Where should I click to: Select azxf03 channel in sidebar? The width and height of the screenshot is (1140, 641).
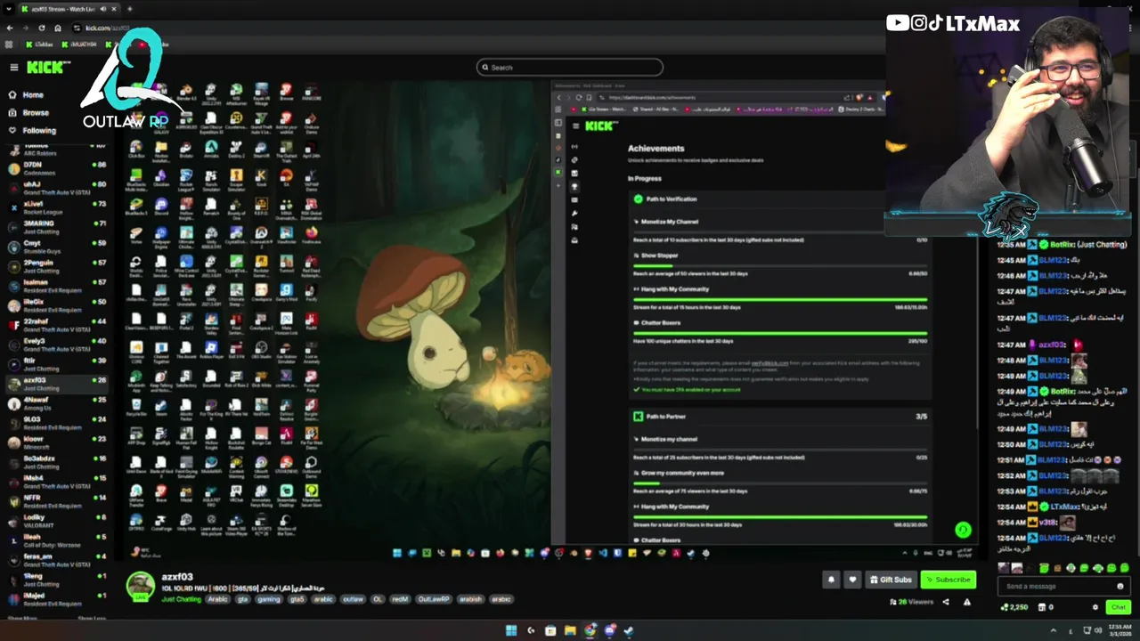[55, 384]
